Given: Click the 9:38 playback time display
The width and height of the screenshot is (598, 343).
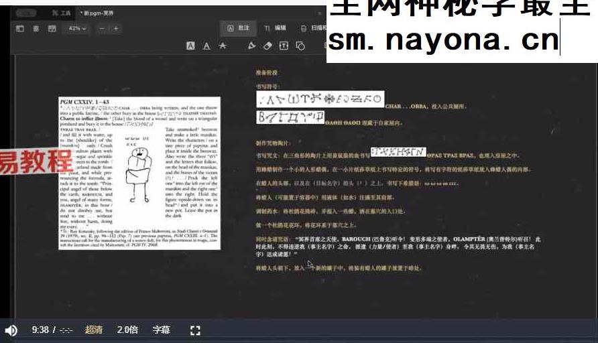Looking at the screenshot, I should pos(40,330).
